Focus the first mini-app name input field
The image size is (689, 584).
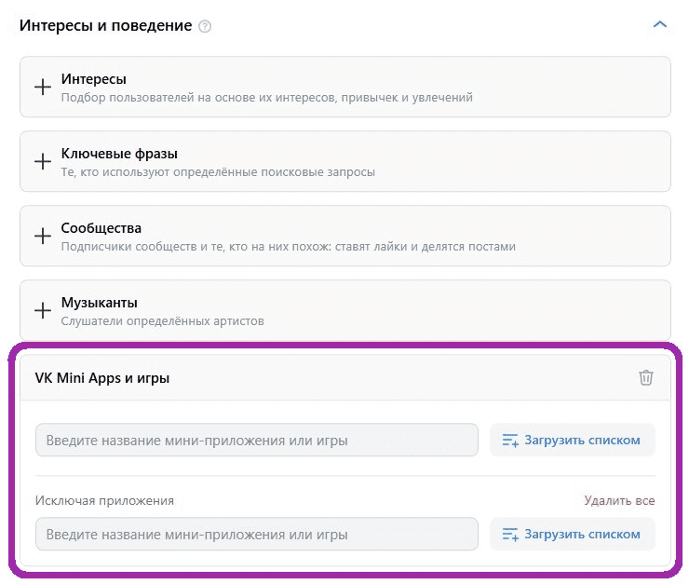click(x=256, y=441)
